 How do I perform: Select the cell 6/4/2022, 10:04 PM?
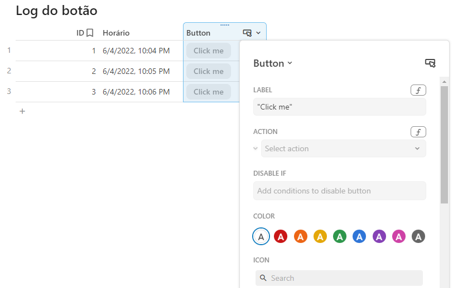136,51
